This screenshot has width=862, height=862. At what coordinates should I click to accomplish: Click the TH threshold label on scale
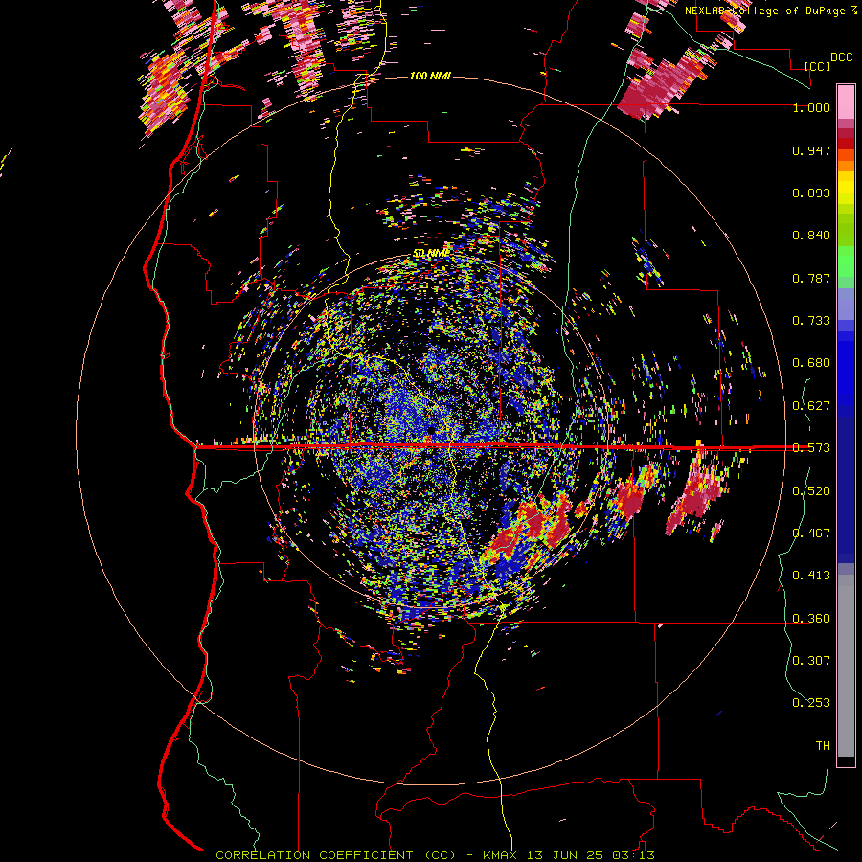coord(823,746)
